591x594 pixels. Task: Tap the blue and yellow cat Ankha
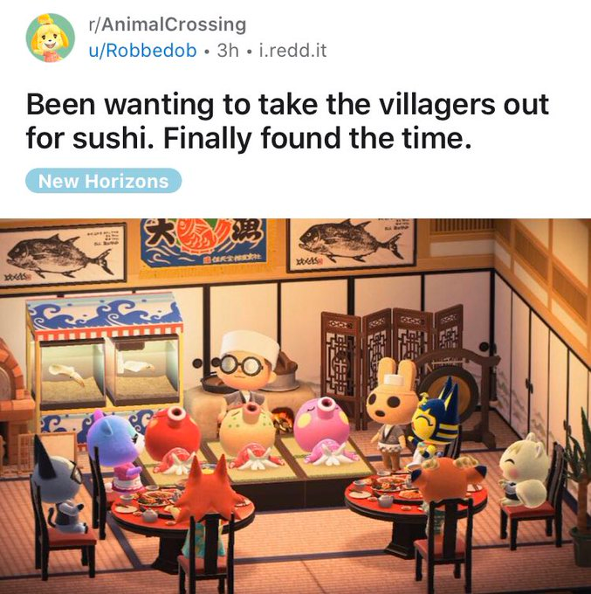436,425
